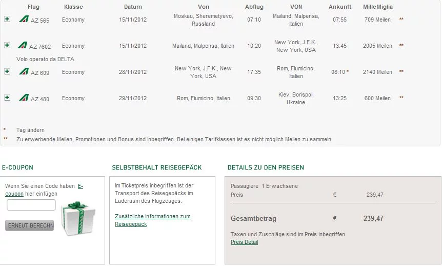This screenshot has width=442, height=266.
Task: Click the MilleMiglia column header
Action: 378,7
